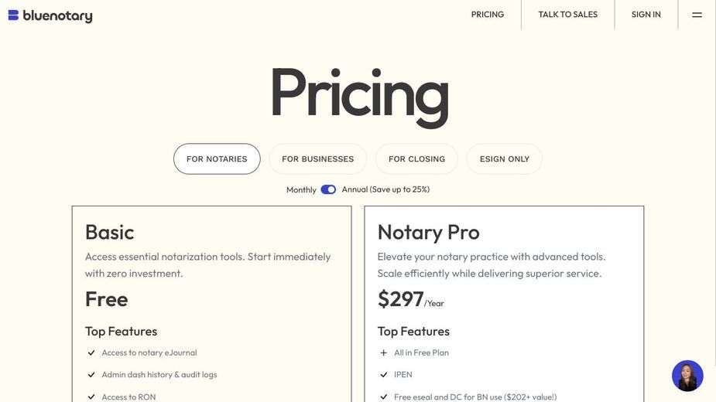Click the bluenotary wordmark text
The height and width of the screenshot is (402, 716).
pos(57,16)
